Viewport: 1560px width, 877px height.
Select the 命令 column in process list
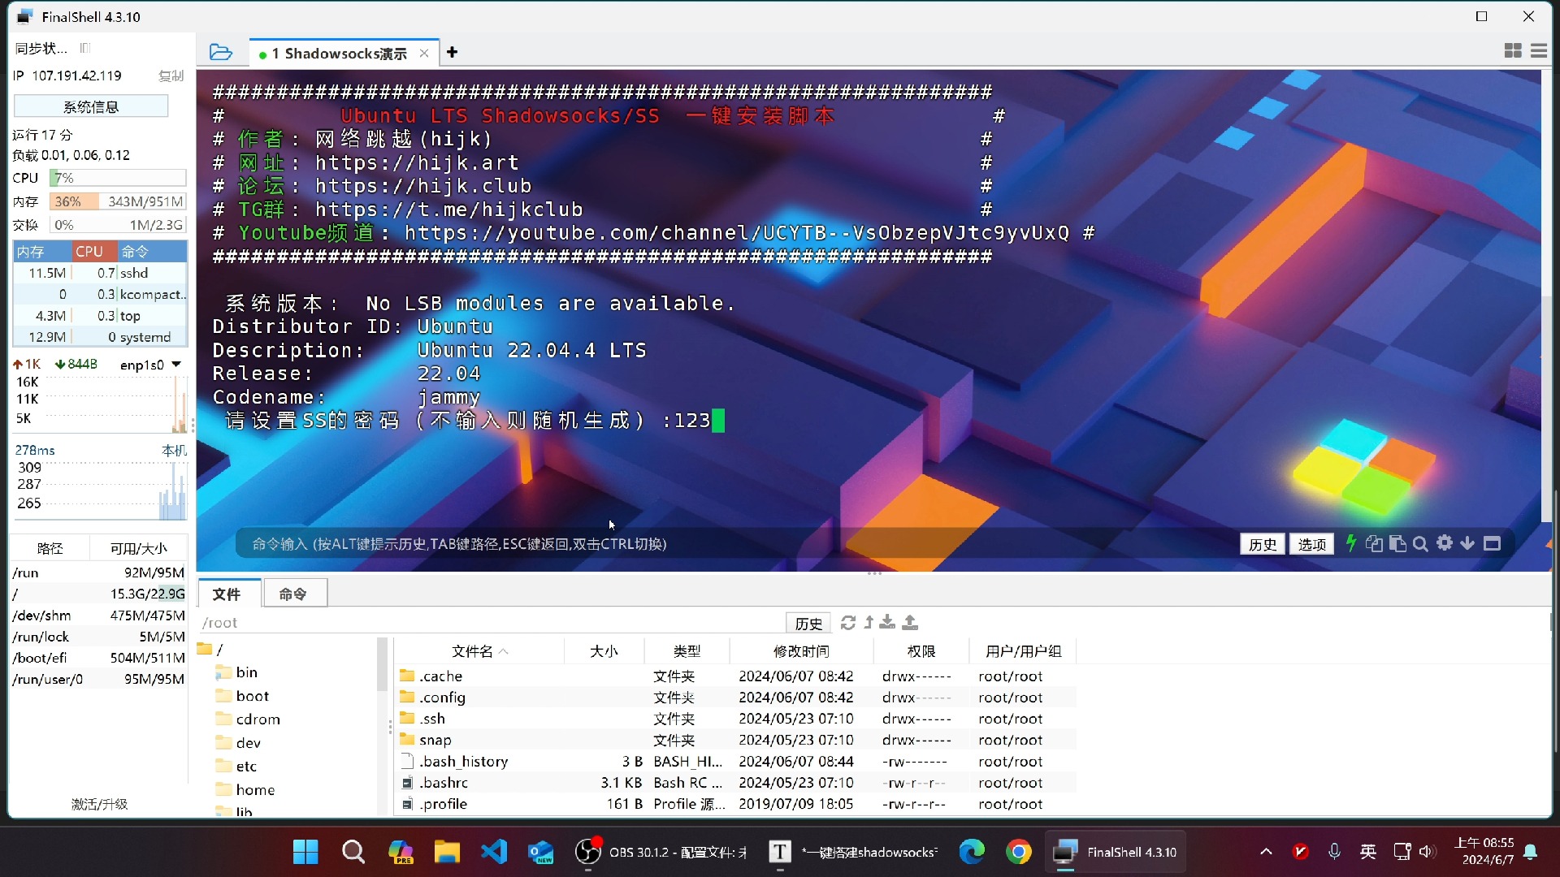(152, 252)
